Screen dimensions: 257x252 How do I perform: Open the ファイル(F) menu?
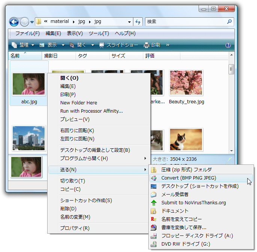[28, 33]
